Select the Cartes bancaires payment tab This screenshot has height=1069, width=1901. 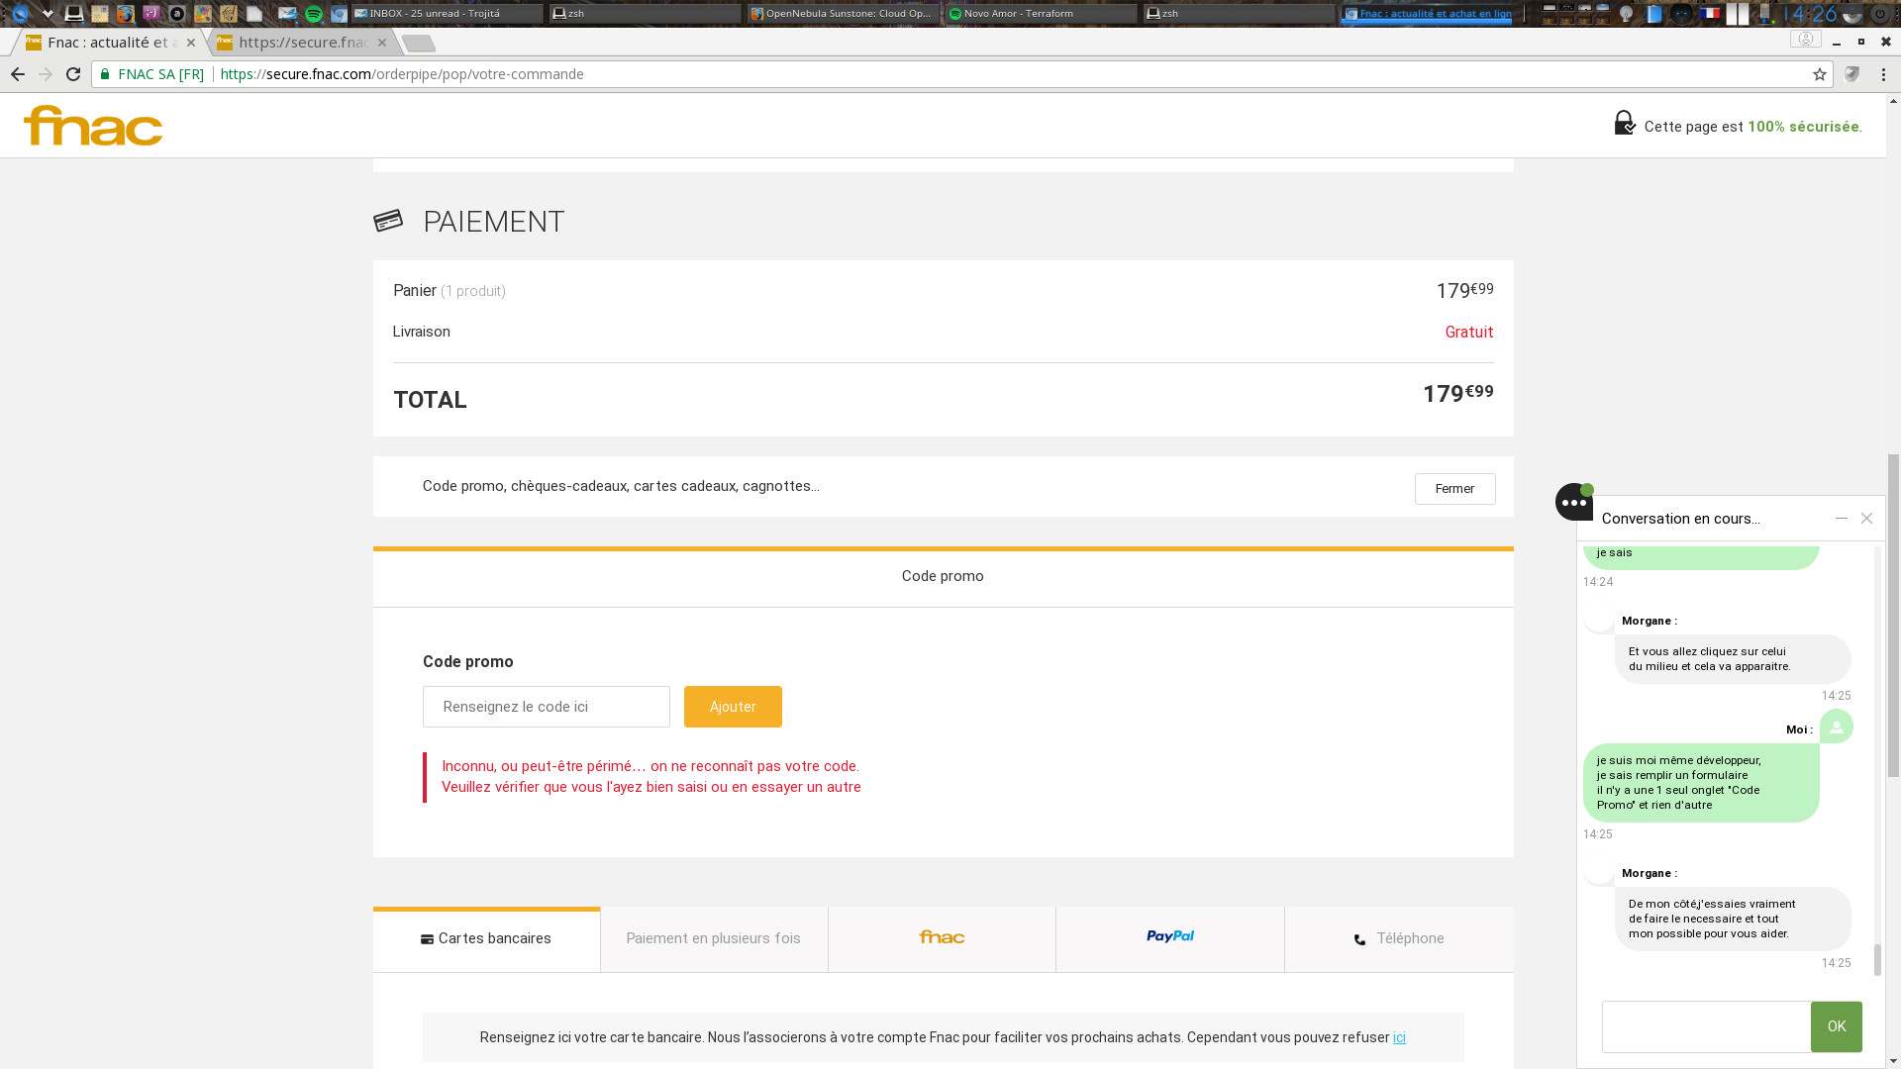(x=486, y=938)
